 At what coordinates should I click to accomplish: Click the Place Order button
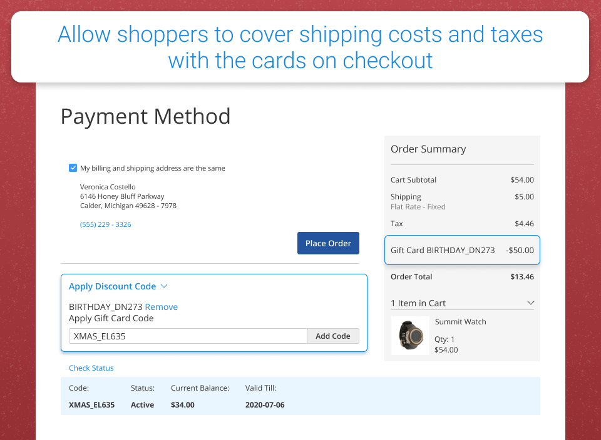tap(328, 243)
